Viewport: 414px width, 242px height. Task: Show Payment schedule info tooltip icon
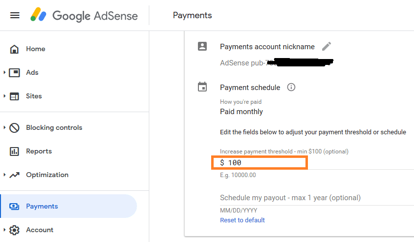[x=291, y=87]
